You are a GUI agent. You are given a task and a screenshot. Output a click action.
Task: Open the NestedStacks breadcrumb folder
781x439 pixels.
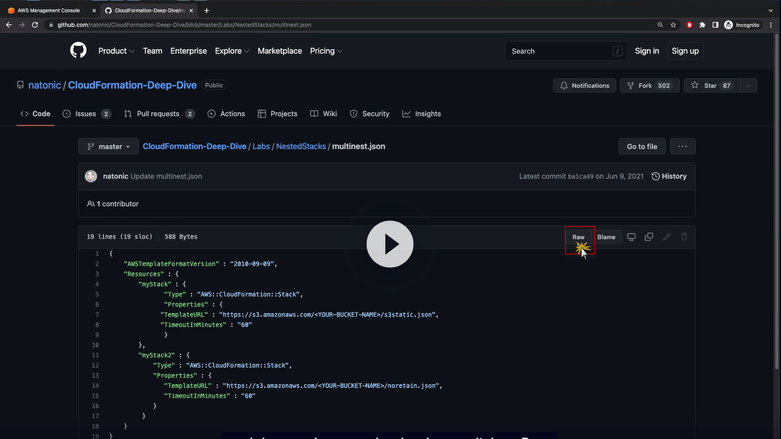pyautogui.click(x=301, y=146)
